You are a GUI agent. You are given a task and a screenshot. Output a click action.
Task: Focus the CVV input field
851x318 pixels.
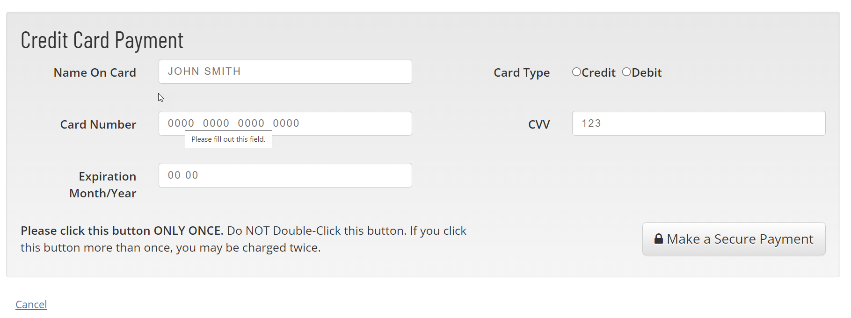(x=698, y=123)
